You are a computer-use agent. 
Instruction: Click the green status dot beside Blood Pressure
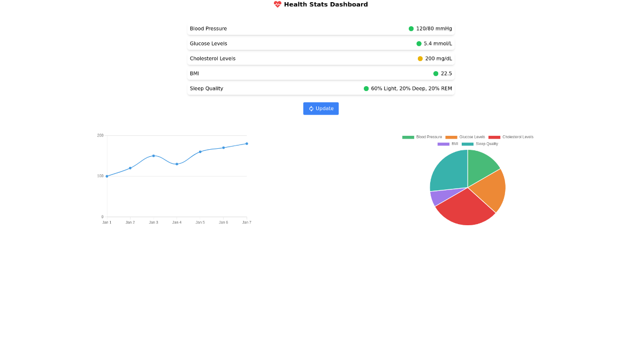(x=411, y=28)
